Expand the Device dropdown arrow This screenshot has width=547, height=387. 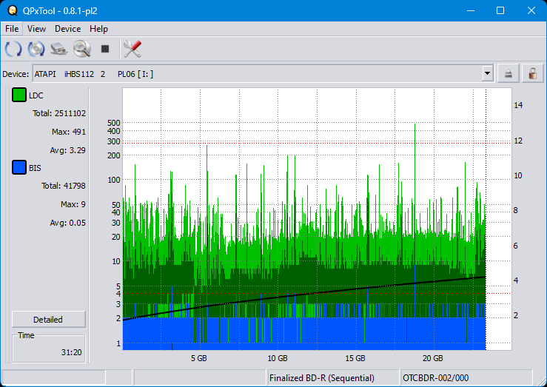click(487, 73)
